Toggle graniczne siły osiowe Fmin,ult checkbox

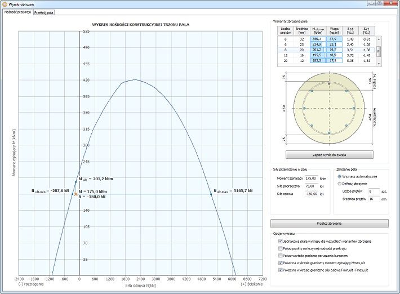tap(281, 270)
